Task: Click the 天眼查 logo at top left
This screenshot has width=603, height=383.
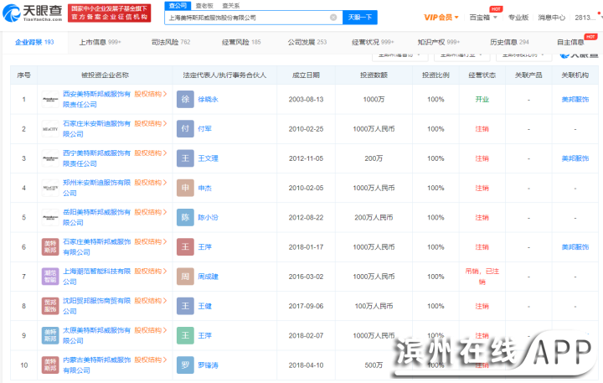Action: click(32, 12)
